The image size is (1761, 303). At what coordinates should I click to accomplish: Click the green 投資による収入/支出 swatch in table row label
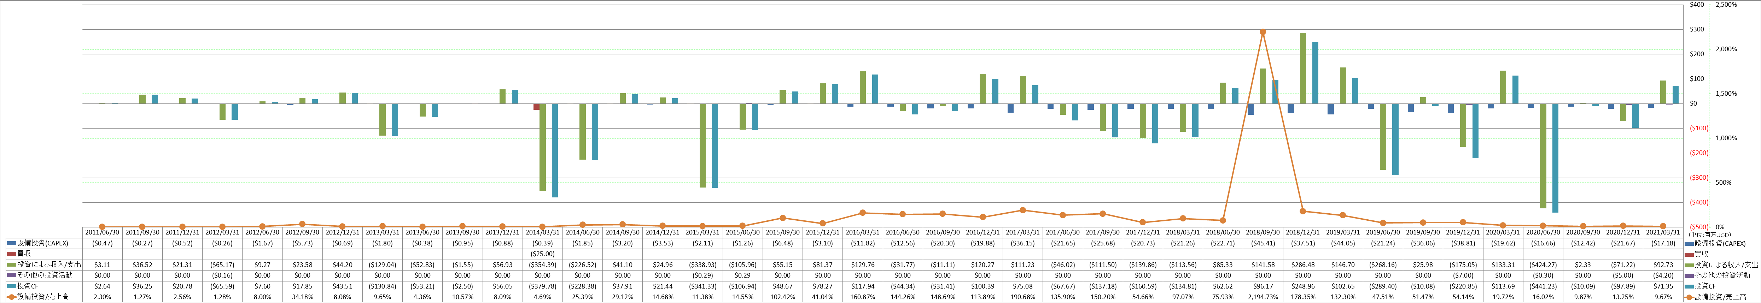[11, 265]
